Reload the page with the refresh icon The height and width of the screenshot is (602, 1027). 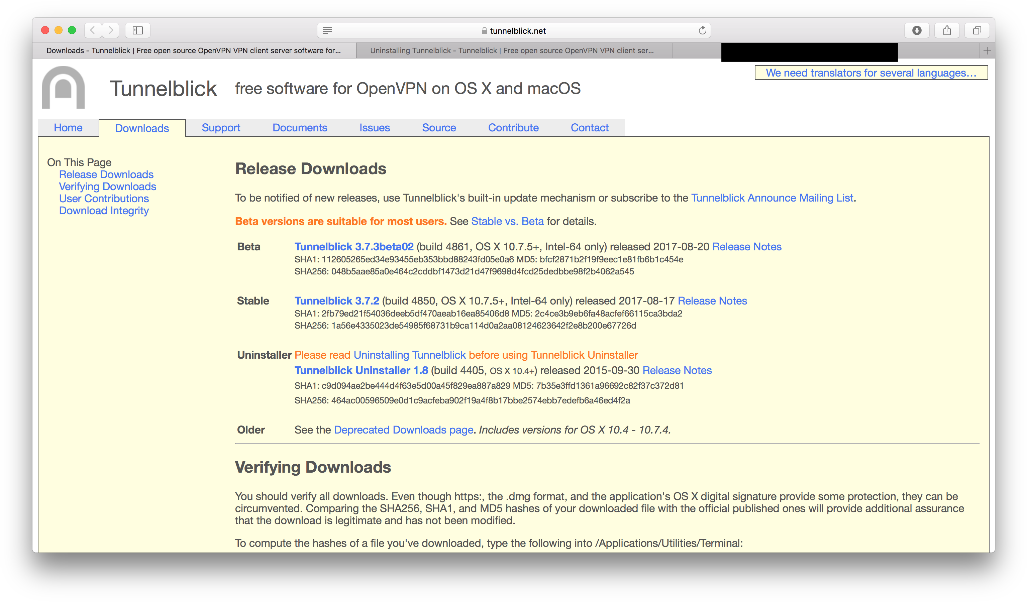click(702, 30)
